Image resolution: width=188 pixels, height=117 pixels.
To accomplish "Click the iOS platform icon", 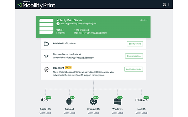I will point(44,100).
